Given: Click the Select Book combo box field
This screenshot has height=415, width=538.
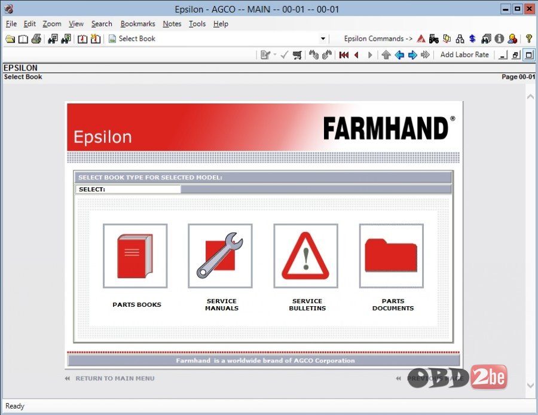Looking at the screenshot, I should click(218, 39).
